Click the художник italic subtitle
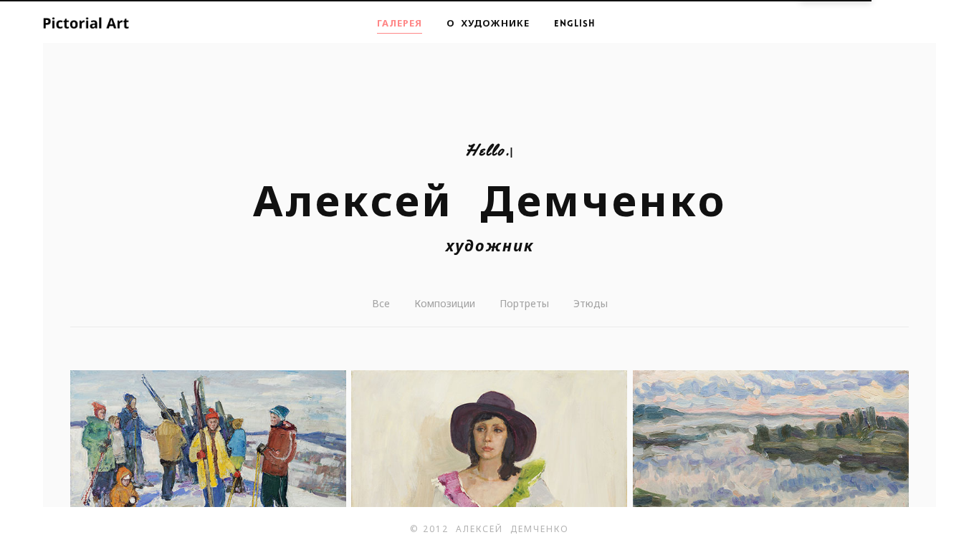This screenshot has height=550, width=979. tap(489, 246)
